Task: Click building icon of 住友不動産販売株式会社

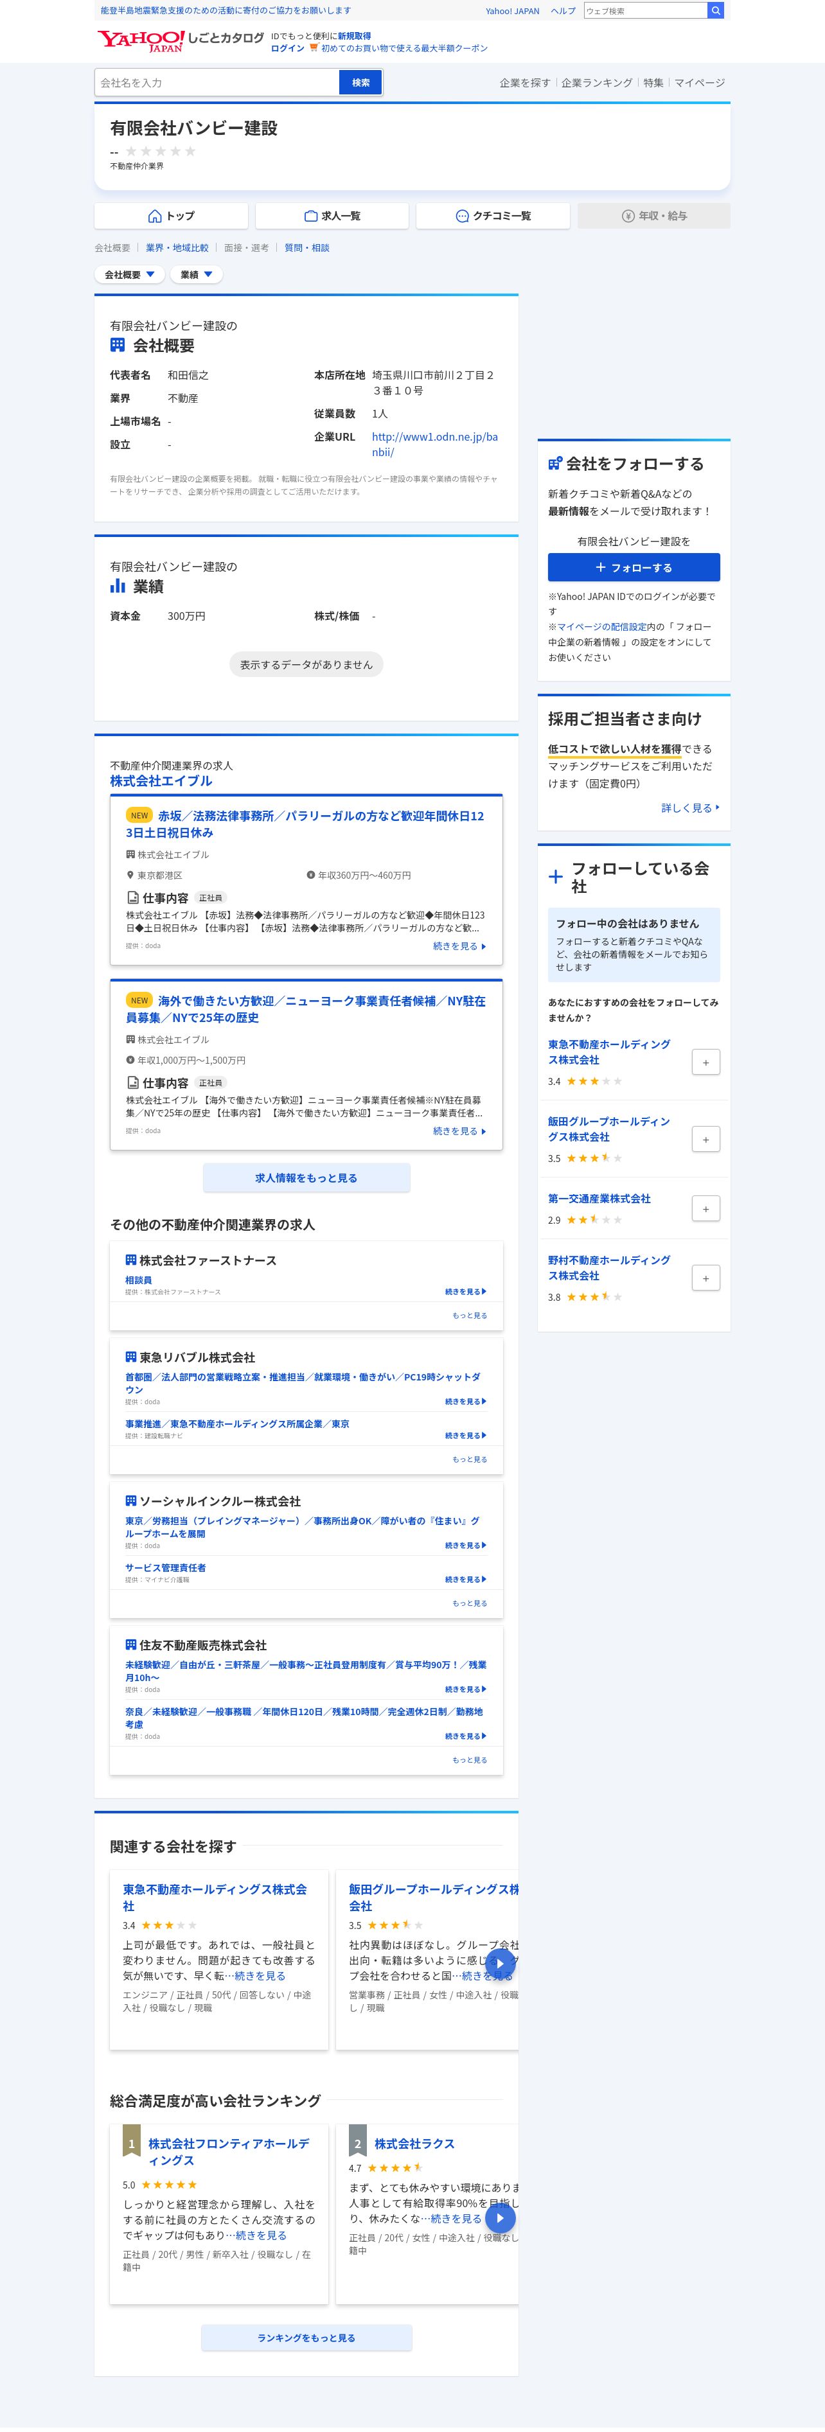Action: tap(131, 1644)
